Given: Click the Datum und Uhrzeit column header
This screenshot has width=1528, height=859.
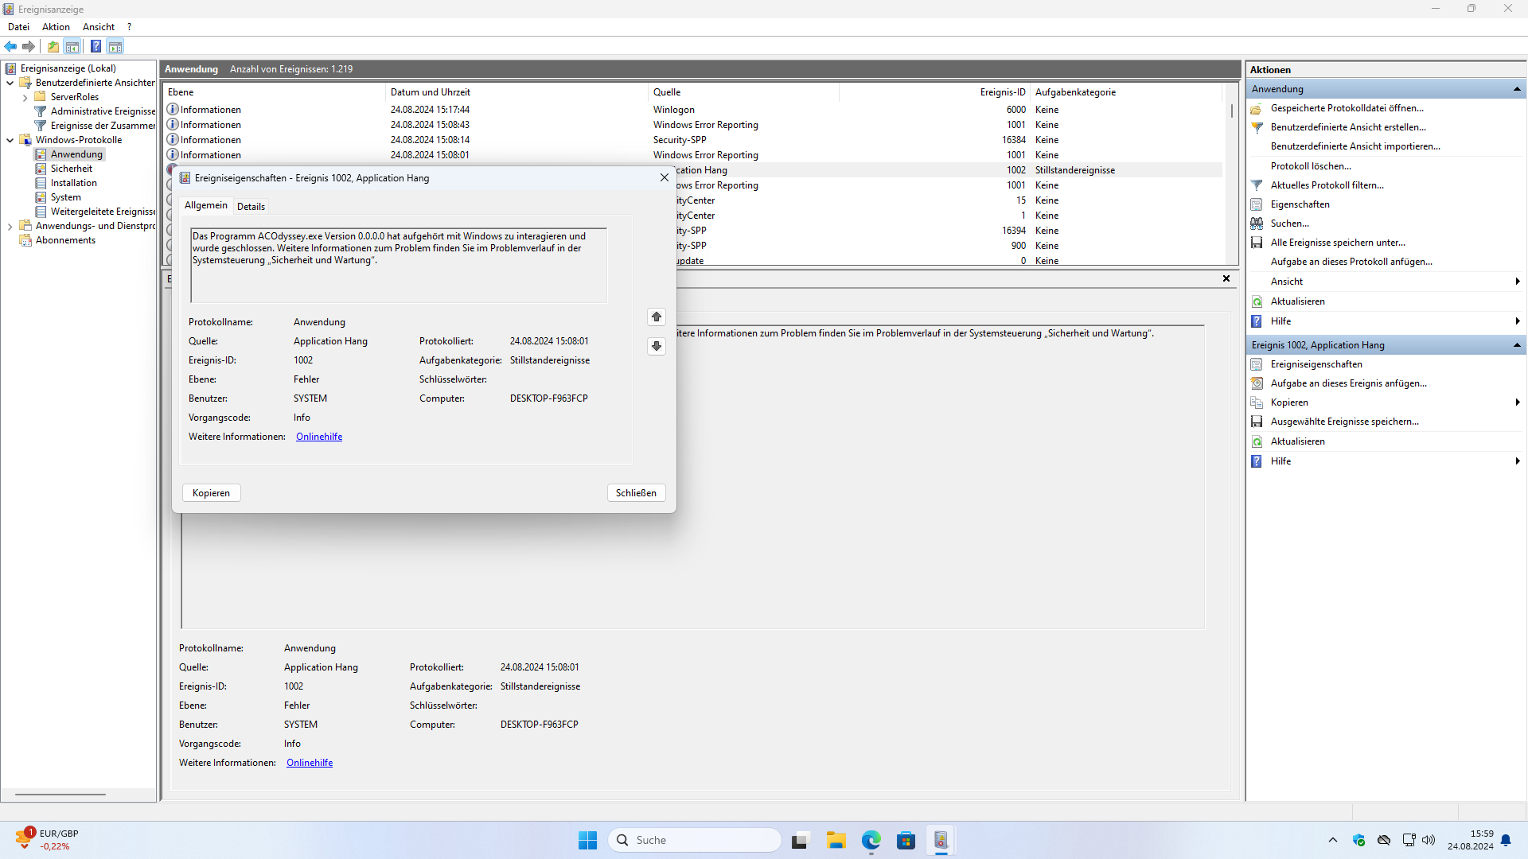Looking at the screenshot, I should pos(430,92).
